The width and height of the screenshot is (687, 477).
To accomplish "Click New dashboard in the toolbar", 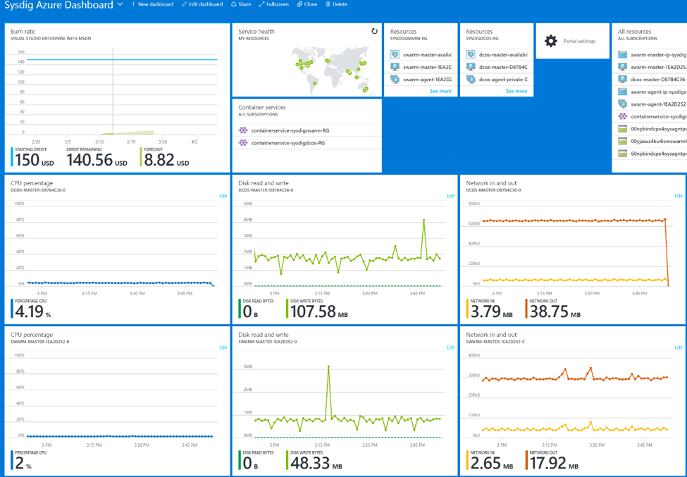I will pyautogui.click(x=152, y=4).
